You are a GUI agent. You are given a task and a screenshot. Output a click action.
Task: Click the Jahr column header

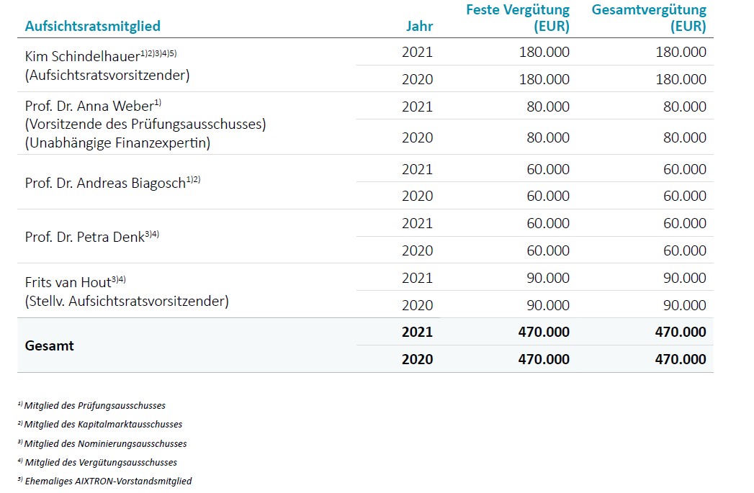coord(419,27)
